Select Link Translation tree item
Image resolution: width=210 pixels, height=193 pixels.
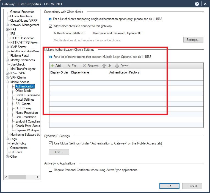(26, 117)
